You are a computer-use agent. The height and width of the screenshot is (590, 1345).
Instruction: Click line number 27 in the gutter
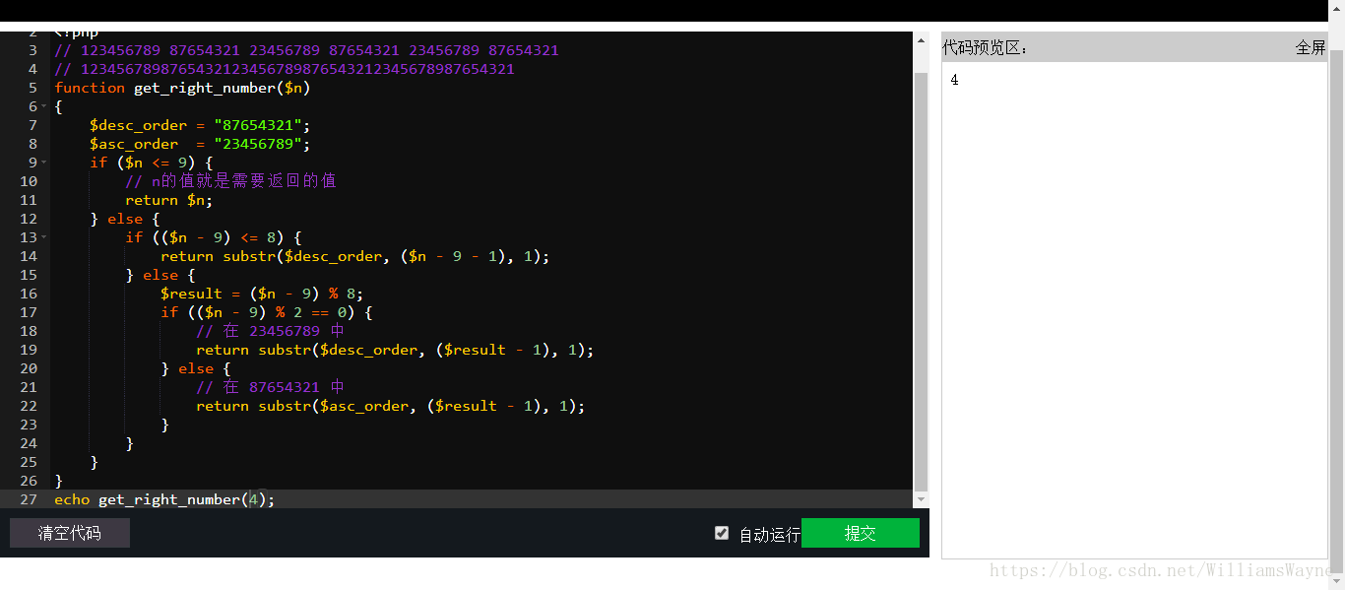point(28,499)
